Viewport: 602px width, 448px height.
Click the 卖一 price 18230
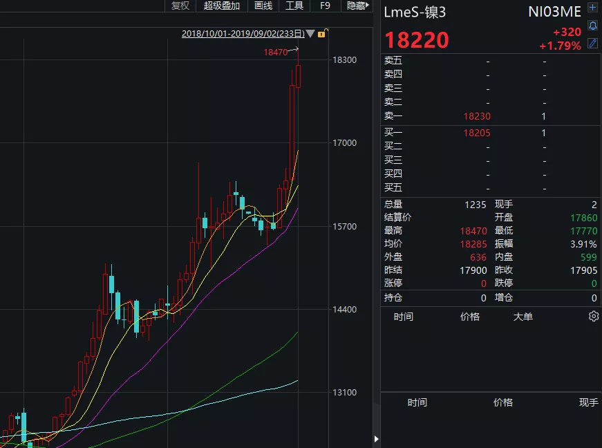coord(477,116)
